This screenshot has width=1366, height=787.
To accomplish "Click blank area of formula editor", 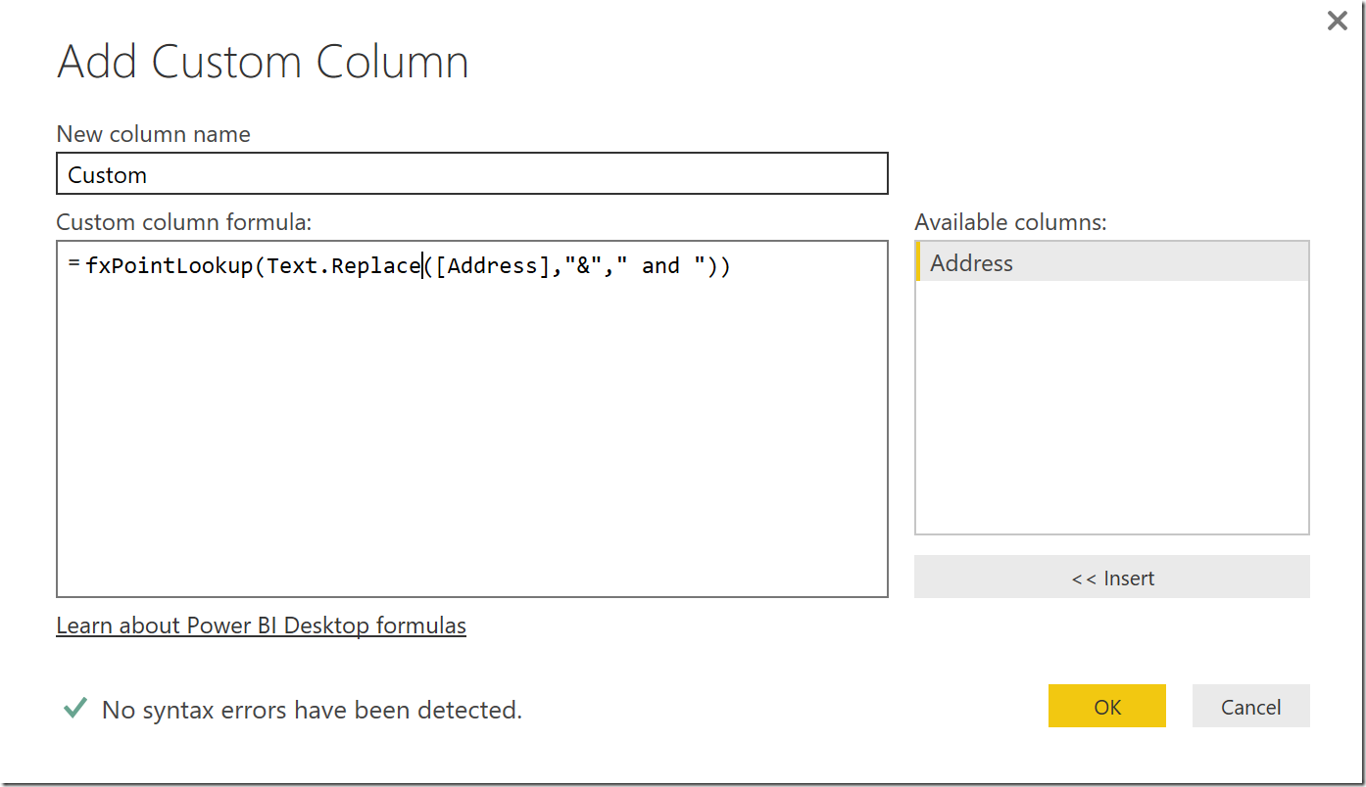I will tap(470, 440).
